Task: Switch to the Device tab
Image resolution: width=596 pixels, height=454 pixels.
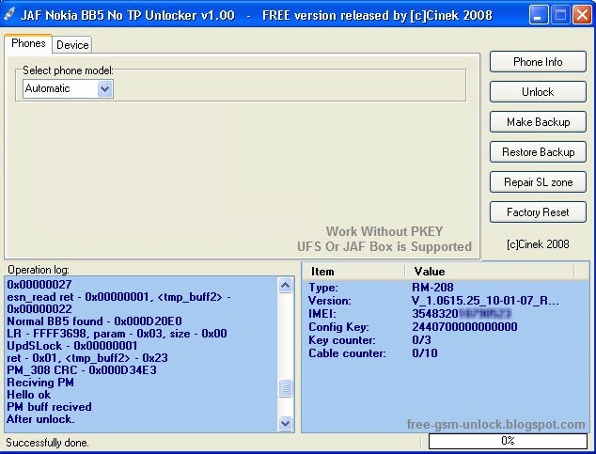Action: (72, 45)
